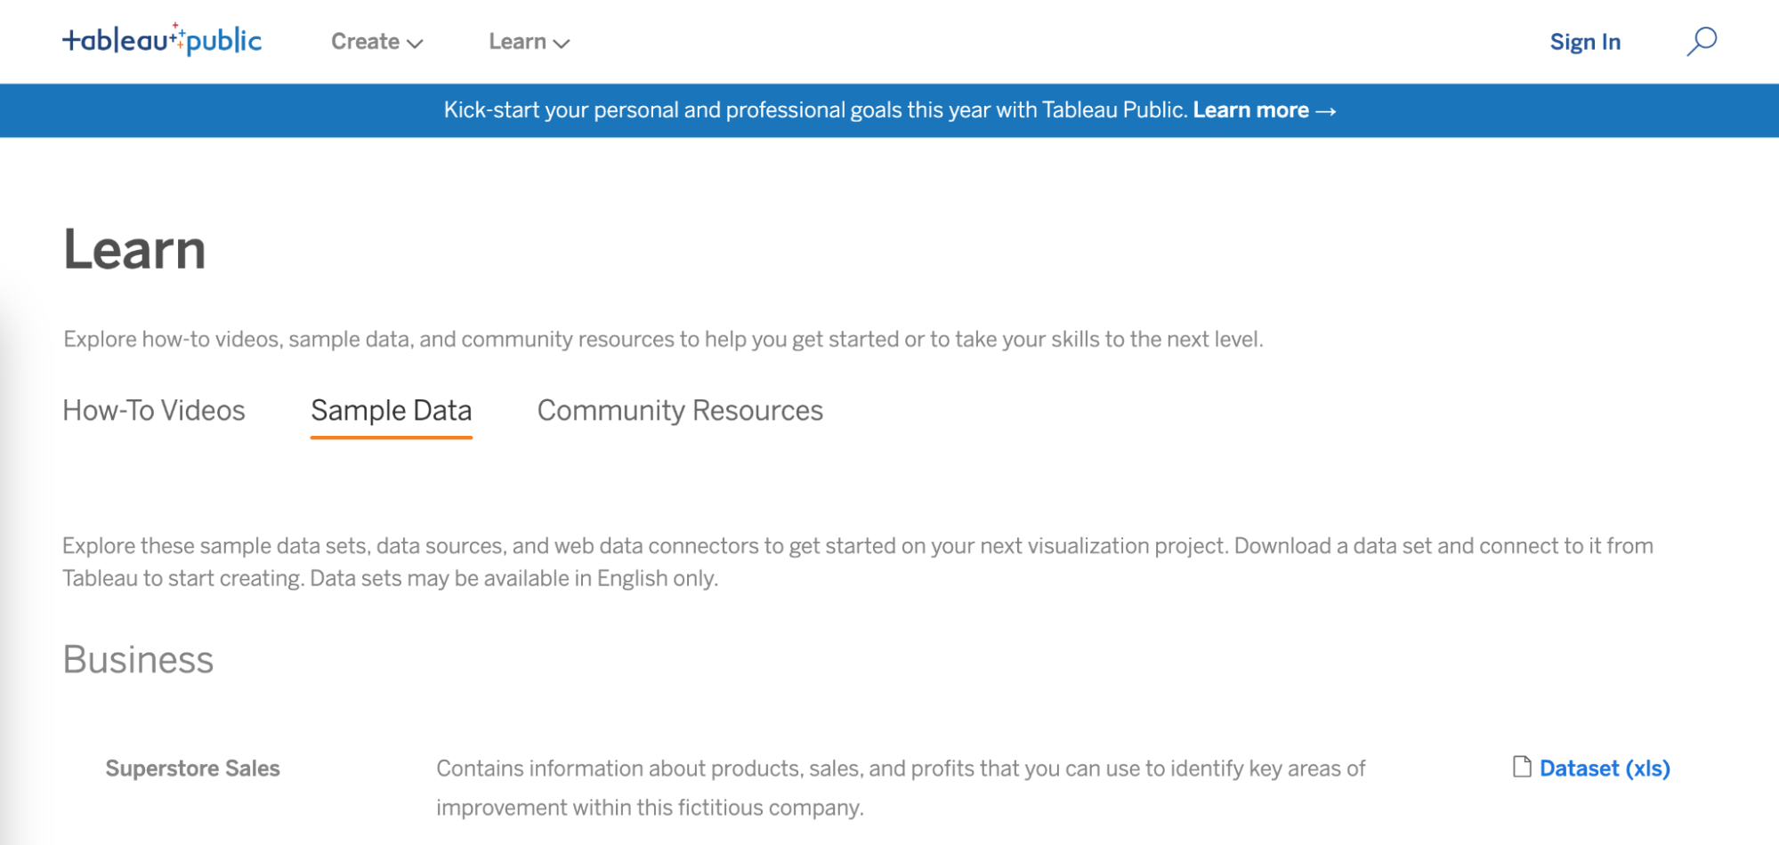Click the arrow after Learn more
The width and height of the screenshot is (1779, 845).
coord(1326,111)
